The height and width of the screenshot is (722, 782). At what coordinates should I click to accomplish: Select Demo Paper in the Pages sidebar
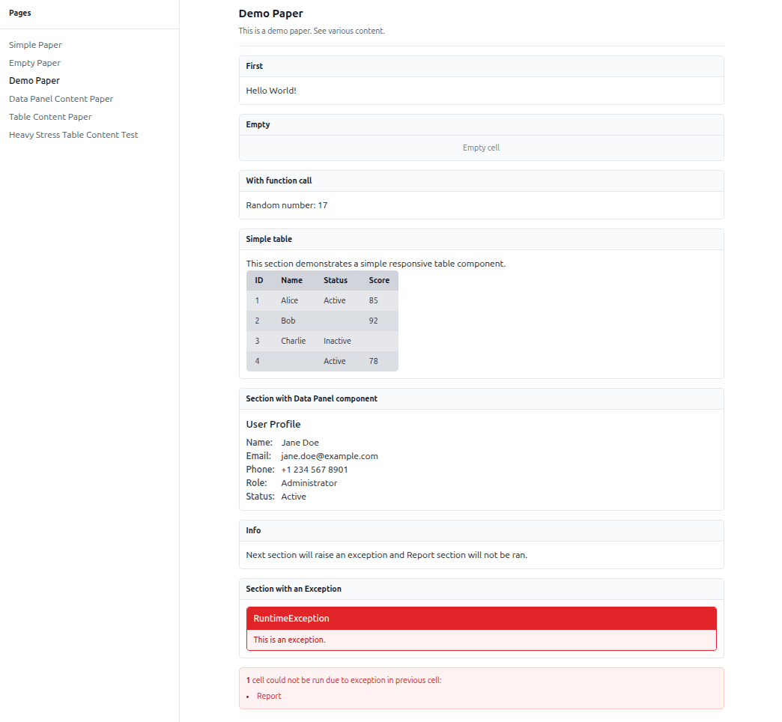click(34, 81)
